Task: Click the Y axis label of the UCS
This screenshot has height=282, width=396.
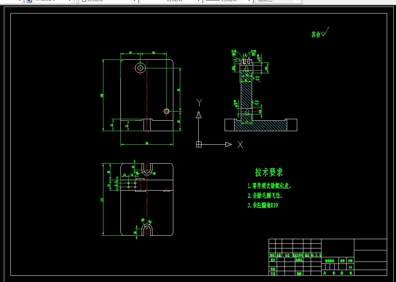Action: click(x=199, y=103)
